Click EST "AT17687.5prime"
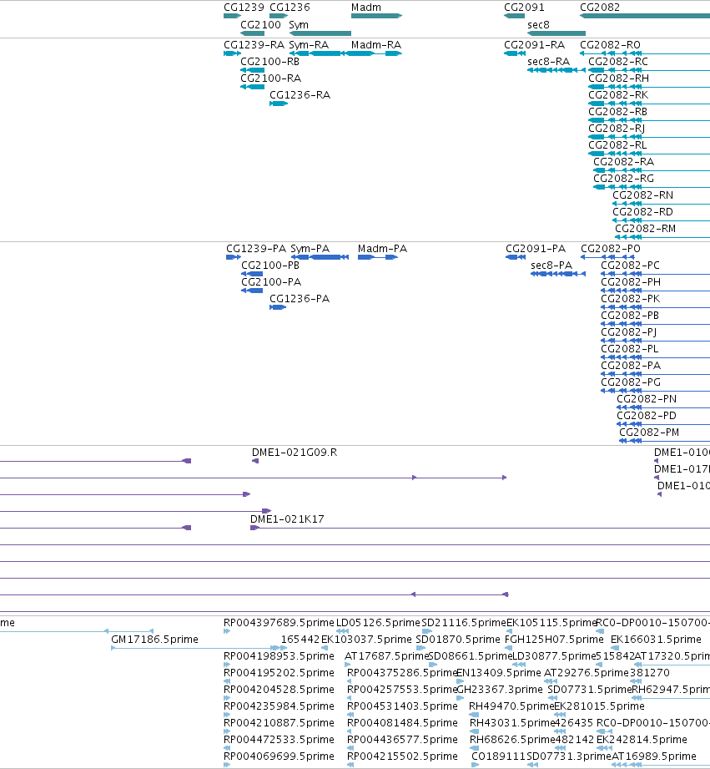Viewport: 710px width, 769px height. coord(386,656)
